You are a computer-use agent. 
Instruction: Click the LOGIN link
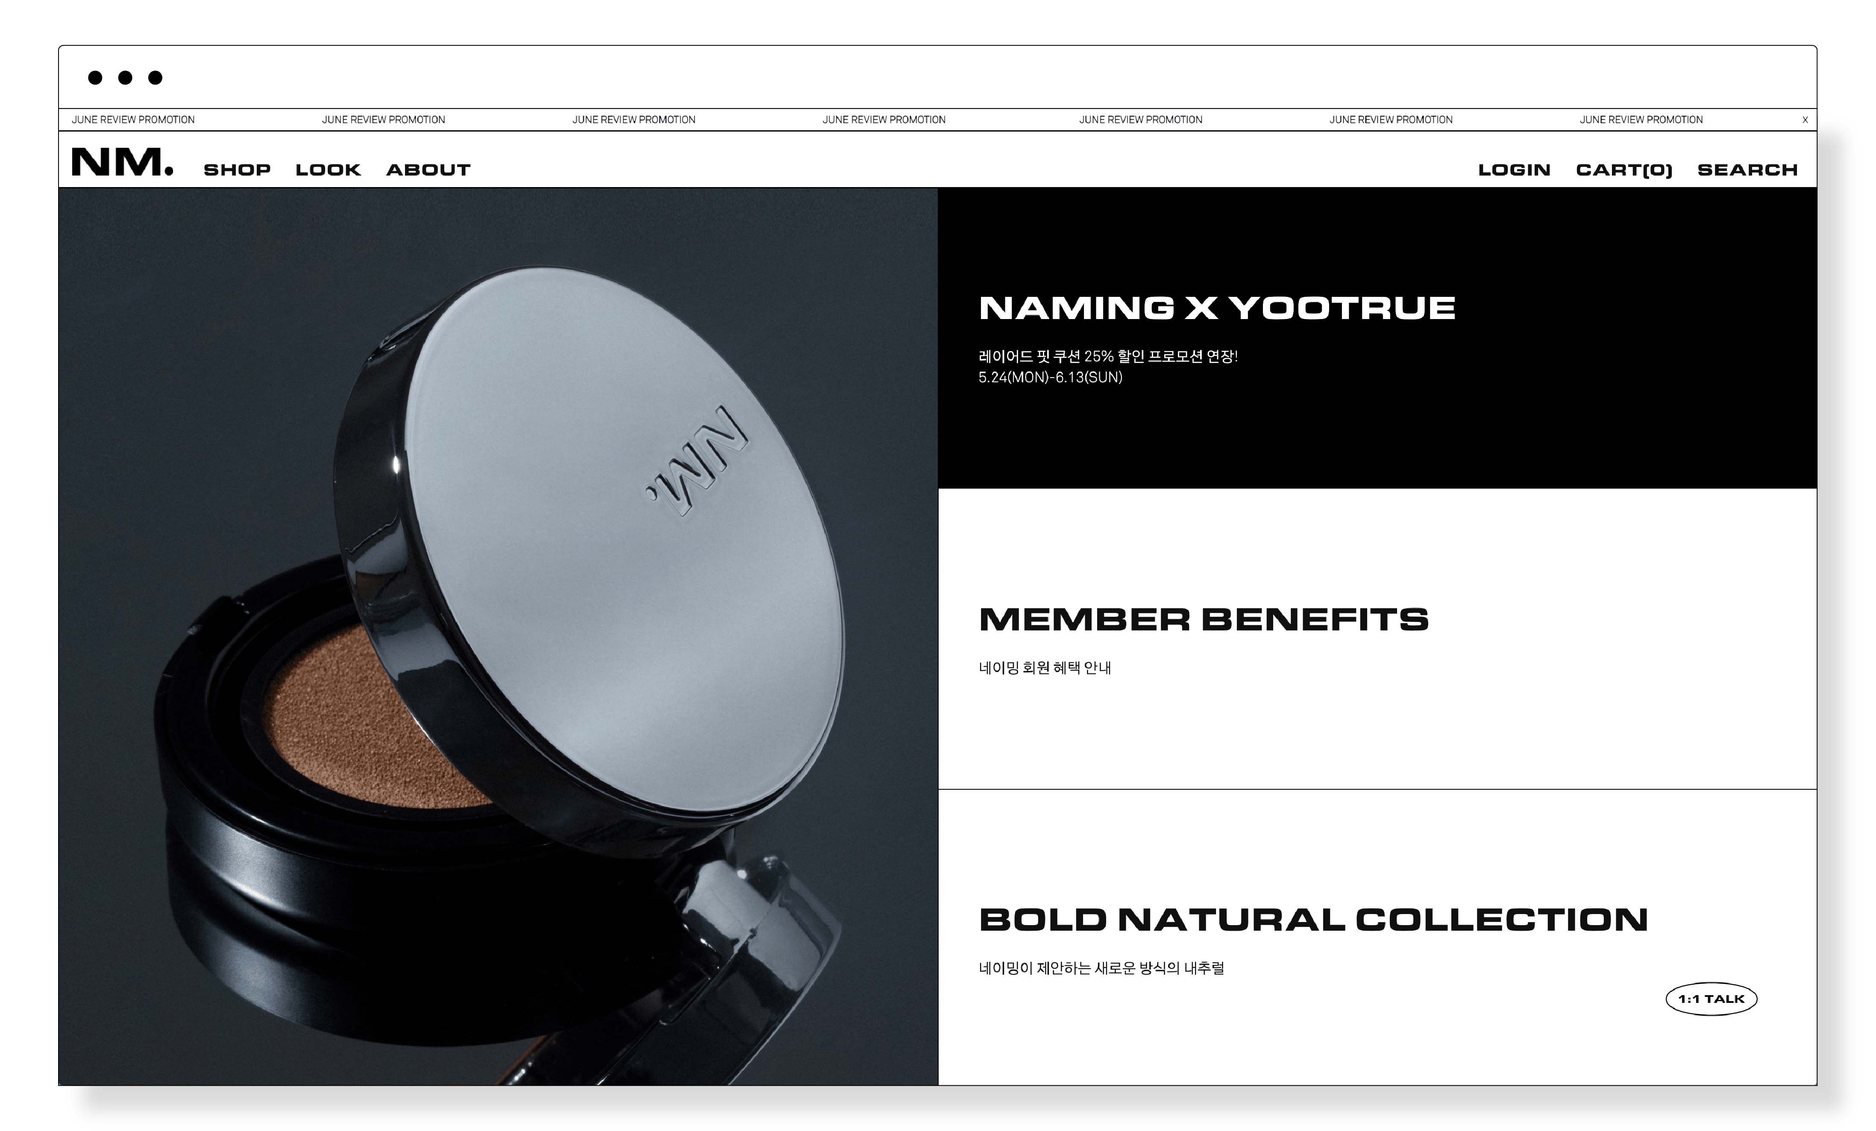(1515, 170)
